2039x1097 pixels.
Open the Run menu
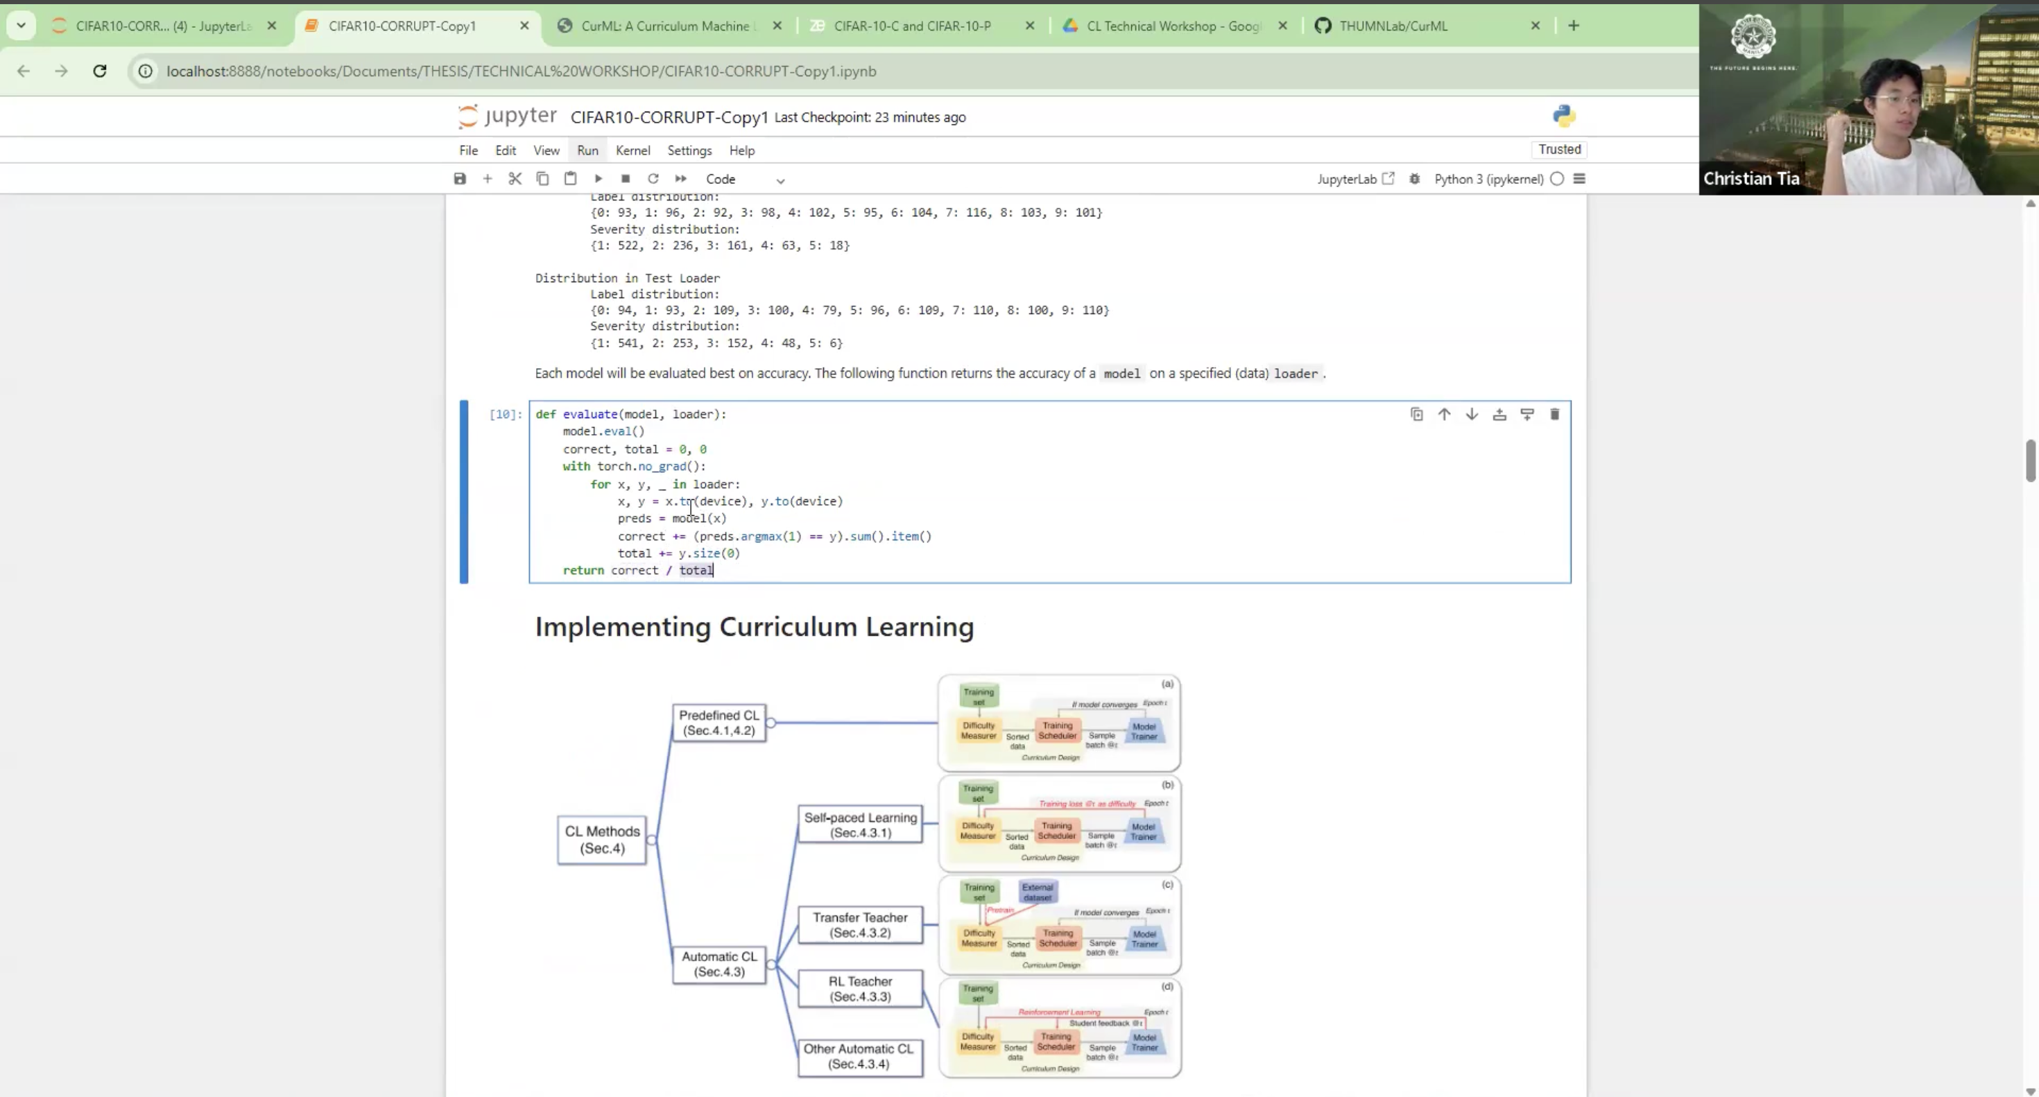pyautogui.click(x=587, y=150)
